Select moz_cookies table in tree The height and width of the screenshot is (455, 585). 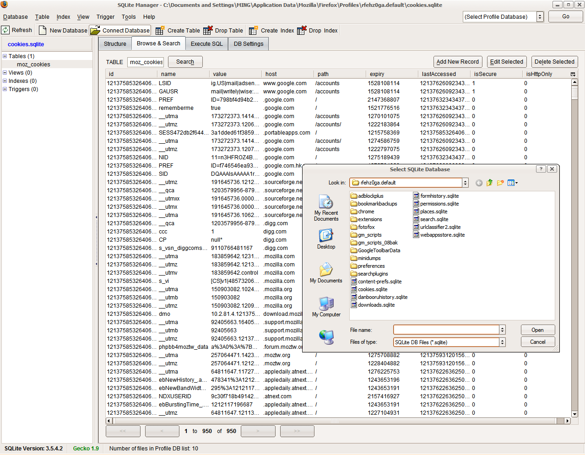click(x=33, y=65)
